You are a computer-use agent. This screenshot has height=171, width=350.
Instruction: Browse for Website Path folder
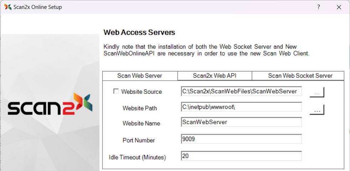317,110
